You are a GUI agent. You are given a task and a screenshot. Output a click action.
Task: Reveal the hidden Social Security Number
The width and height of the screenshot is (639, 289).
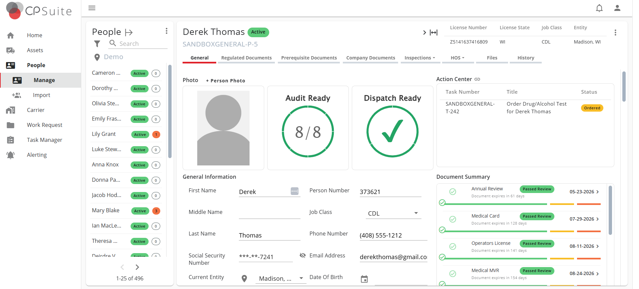pyautogui.click(x=303, y=255)
